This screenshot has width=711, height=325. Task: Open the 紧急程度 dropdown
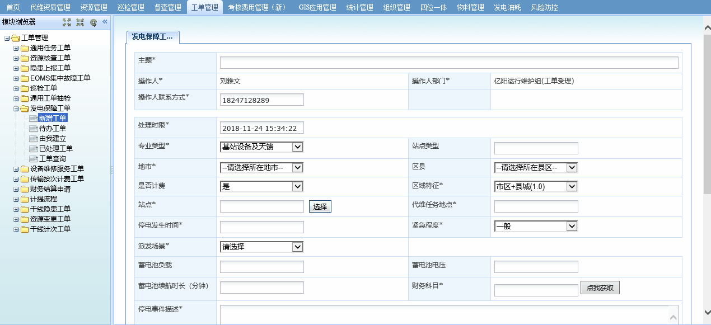[x=536, y=227]
